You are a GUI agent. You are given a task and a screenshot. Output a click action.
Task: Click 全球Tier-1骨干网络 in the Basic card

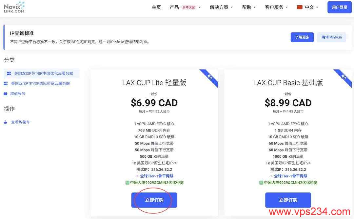290,176
